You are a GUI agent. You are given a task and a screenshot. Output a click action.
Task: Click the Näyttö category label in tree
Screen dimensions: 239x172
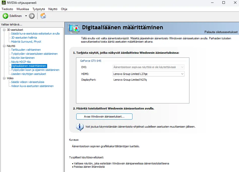(x=11, y=46)
